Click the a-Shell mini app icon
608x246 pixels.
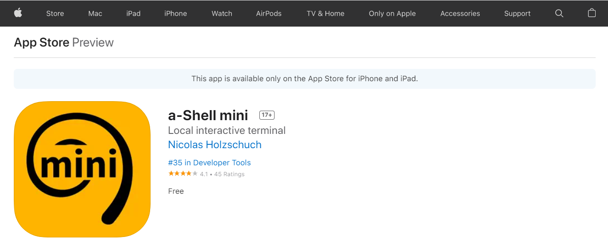pyautogui.click(x=82, y=169)
